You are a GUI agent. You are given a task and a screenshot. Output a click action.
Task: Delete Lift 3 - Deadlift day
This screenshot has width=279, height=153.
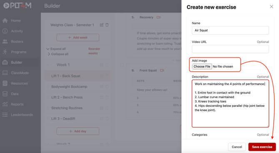(107, 119)
